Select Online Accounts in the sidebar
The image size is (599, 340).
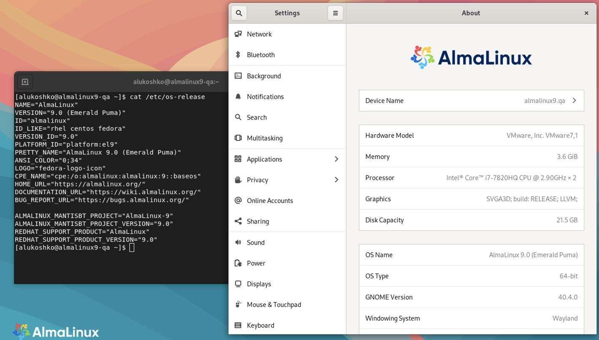(x=270, y=200)
